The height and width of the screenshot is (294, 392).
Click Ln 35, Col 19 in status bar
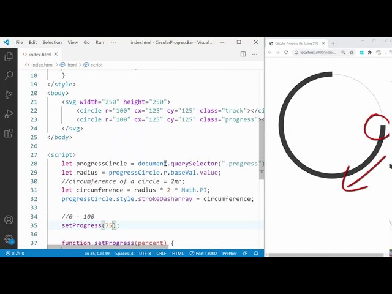tap(97, 253)
